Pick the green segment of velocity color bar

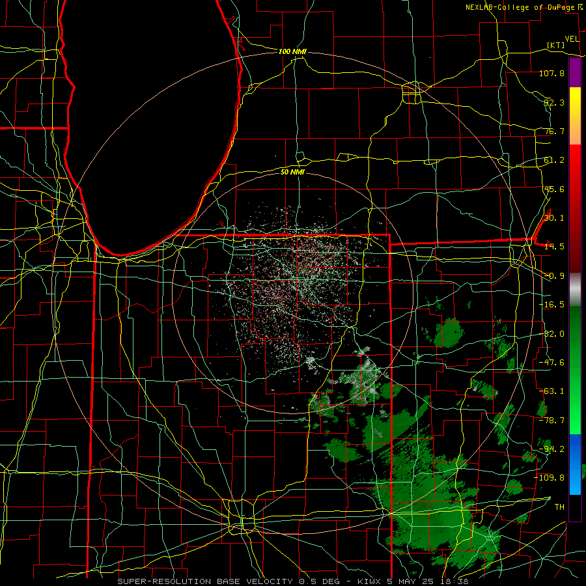point(575,370)
